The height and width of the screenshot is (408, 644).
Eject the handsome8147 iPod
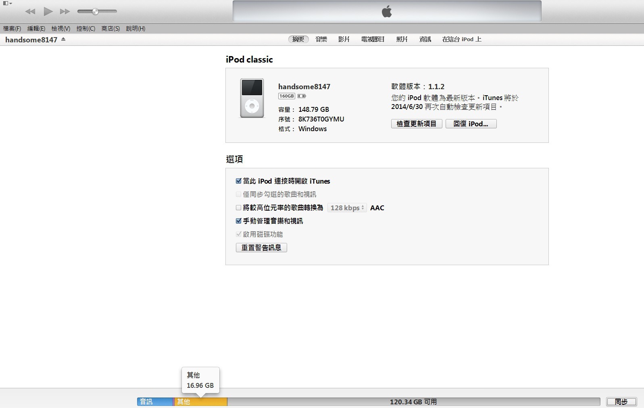(63, 40)
